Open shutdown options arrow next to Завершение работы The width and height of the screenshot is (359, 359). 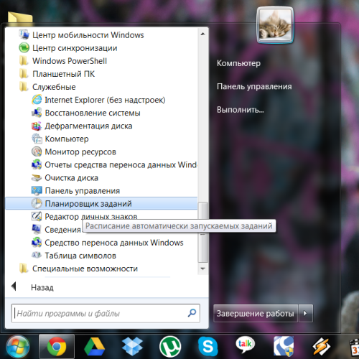pos(305,313)
